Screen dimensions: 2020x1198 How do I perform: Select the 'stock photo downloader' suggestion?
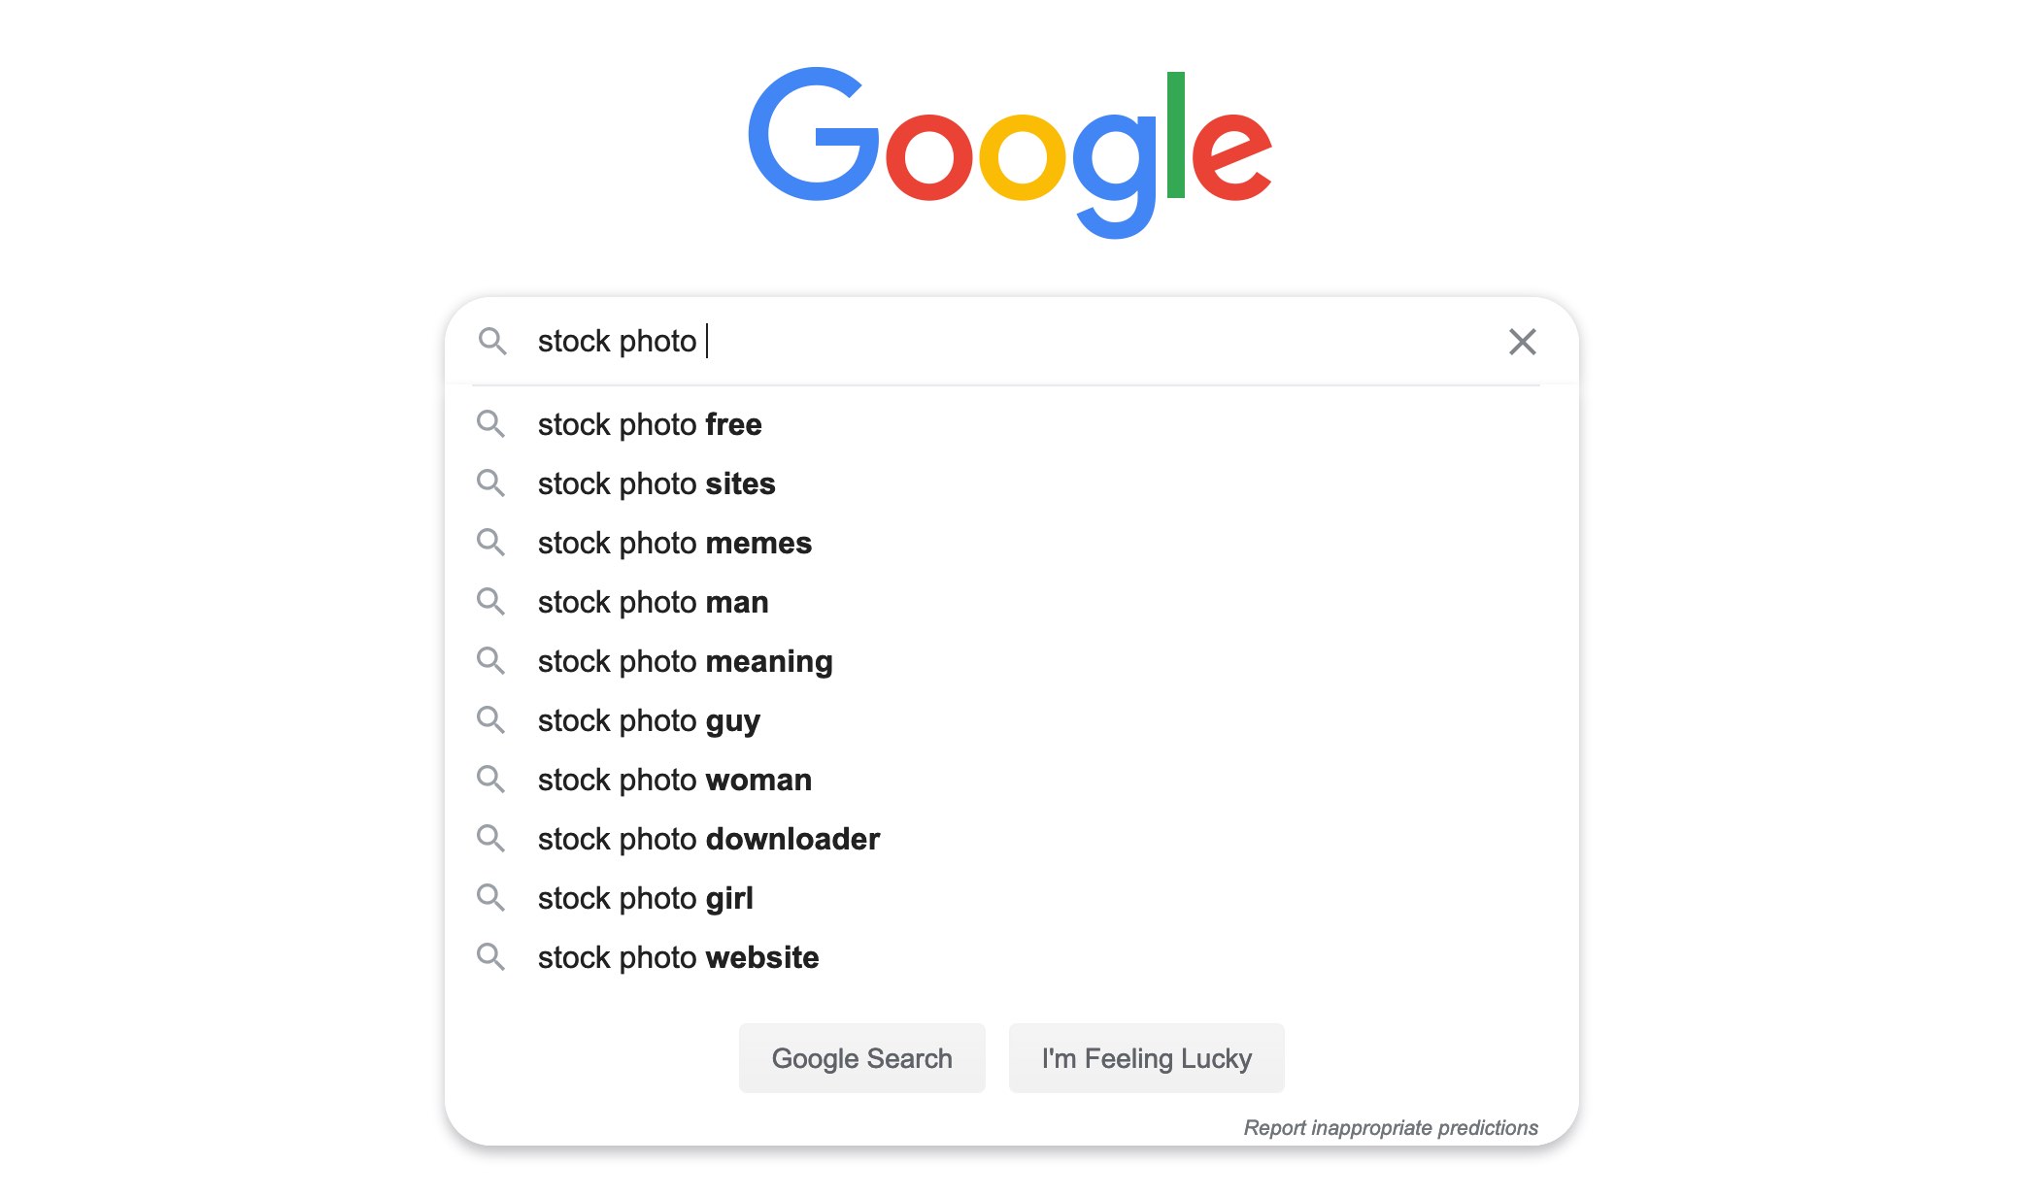click(708, 839)
